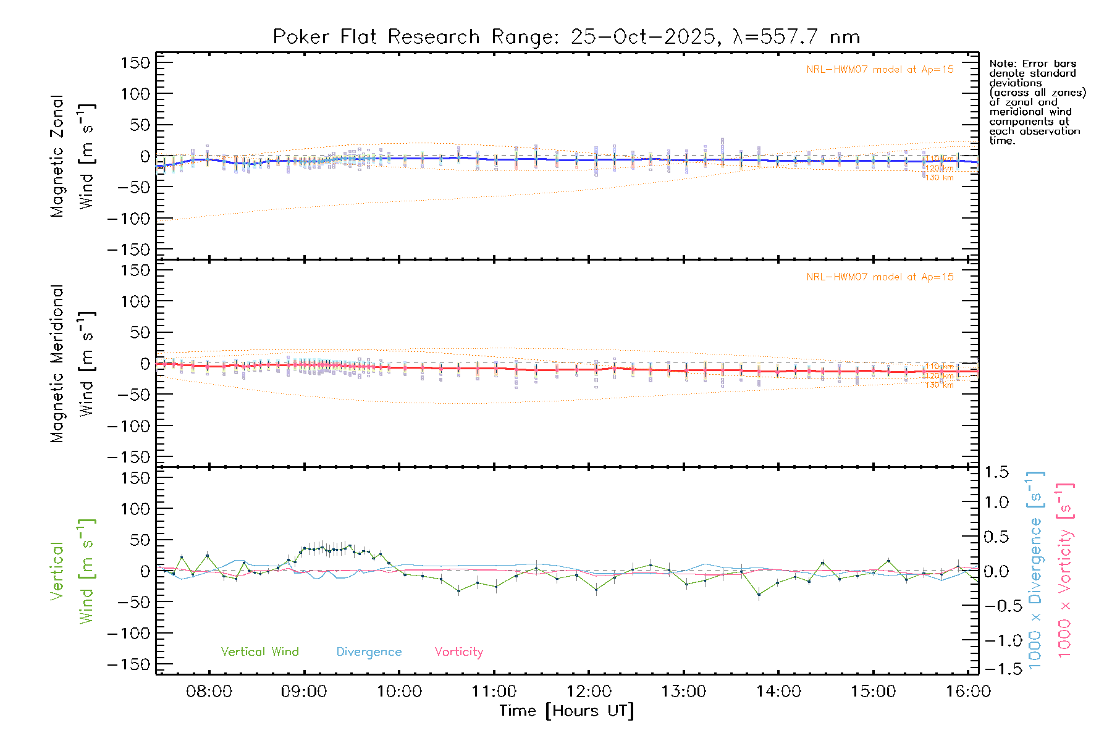The width and height of the screenshot is (1112, 741).
Task: Click the 10:00 time axis tick label
Action: 399,692
